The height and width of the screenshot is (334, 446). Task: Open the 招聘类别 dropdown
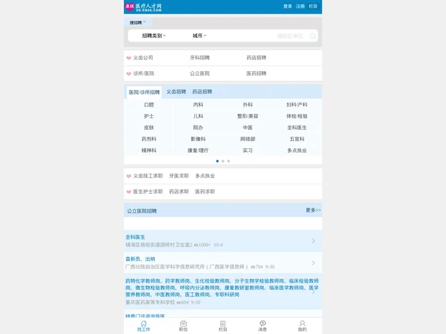point(154,36)
